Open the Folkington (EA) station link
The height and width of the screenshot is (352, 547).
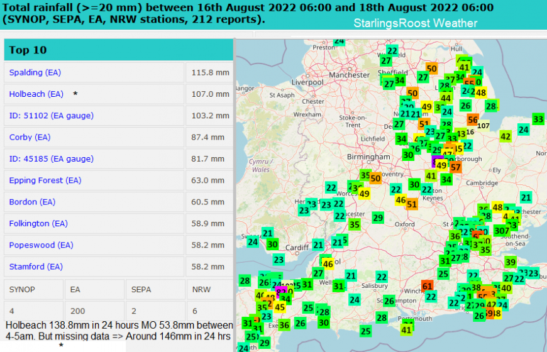coord(38,224)
